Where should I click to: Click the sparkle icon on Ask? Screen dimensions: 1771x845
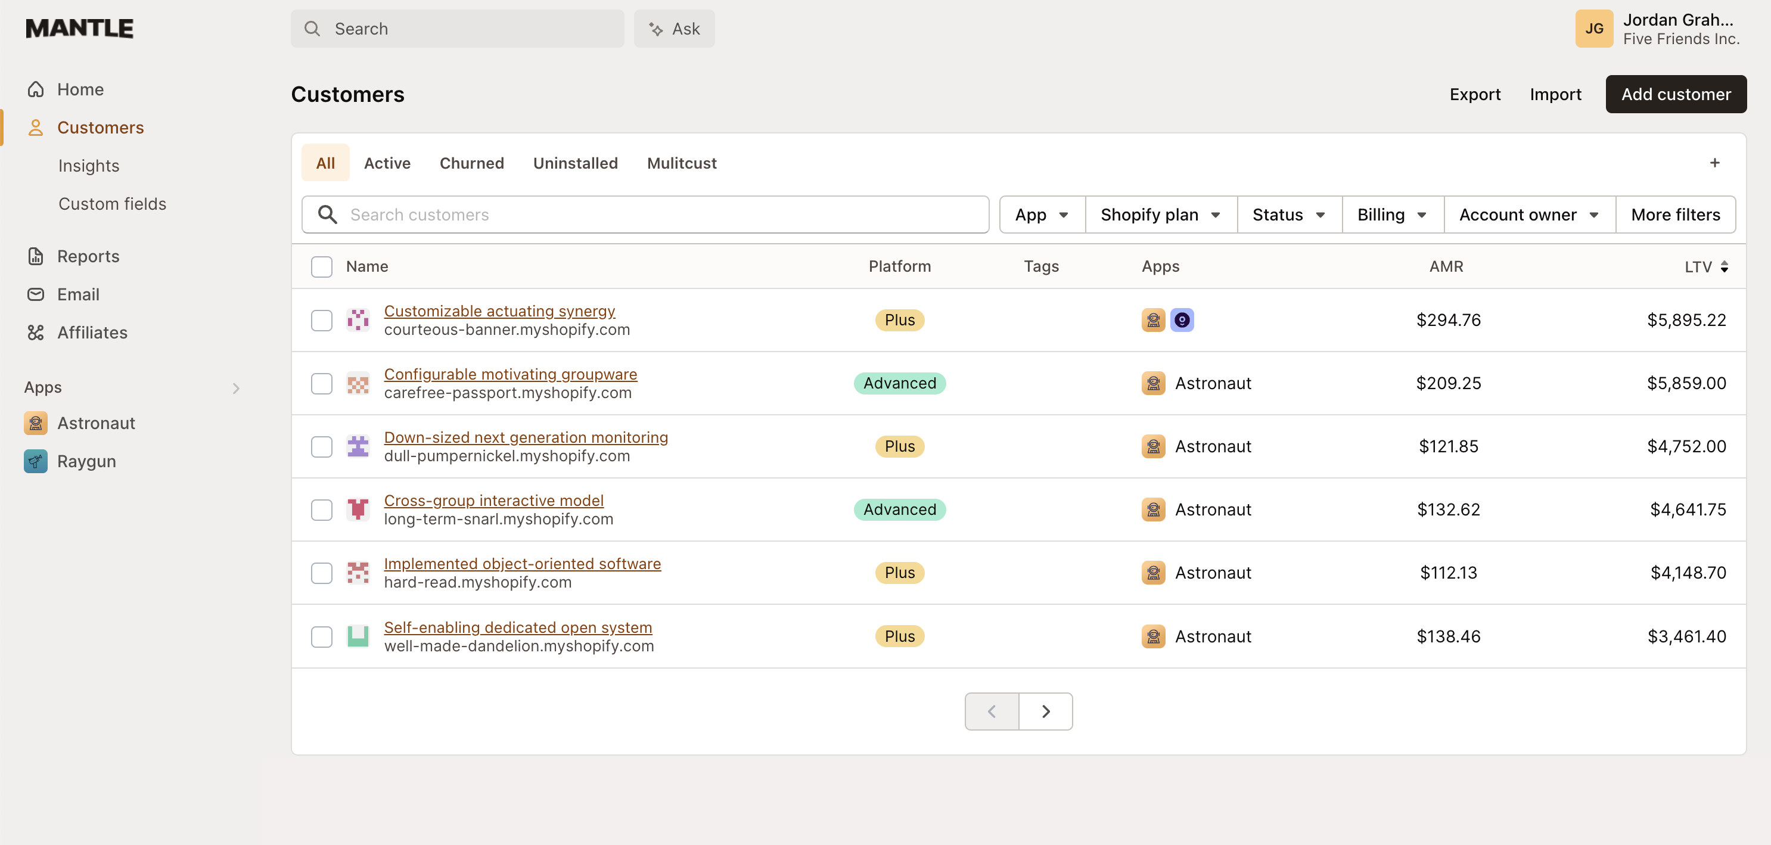(656, 29)
